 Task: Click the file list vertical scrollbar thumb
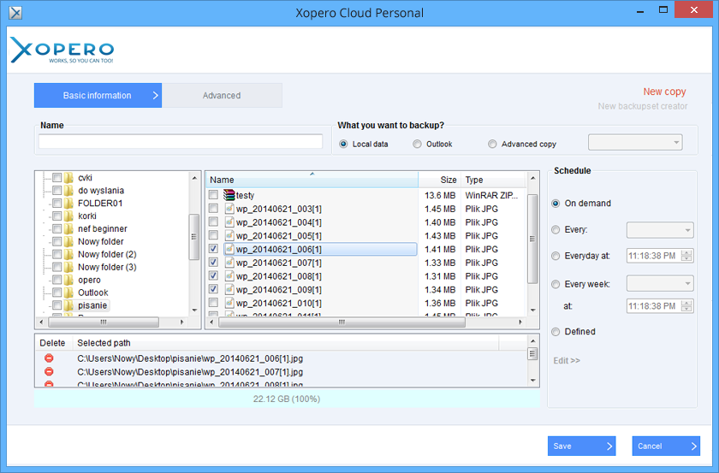(x=532, y=239)
